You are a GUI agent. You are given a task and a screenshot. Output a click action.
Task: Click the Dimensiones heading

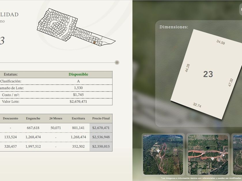(174, 27)
